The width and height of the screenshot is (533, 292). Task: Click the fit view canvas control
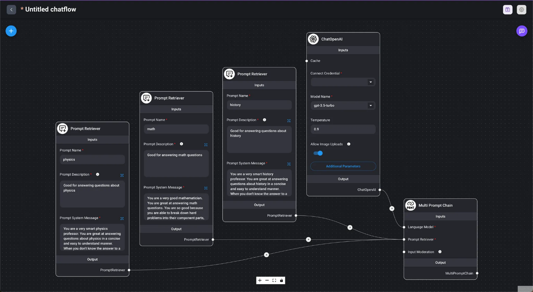pos(274,280)
